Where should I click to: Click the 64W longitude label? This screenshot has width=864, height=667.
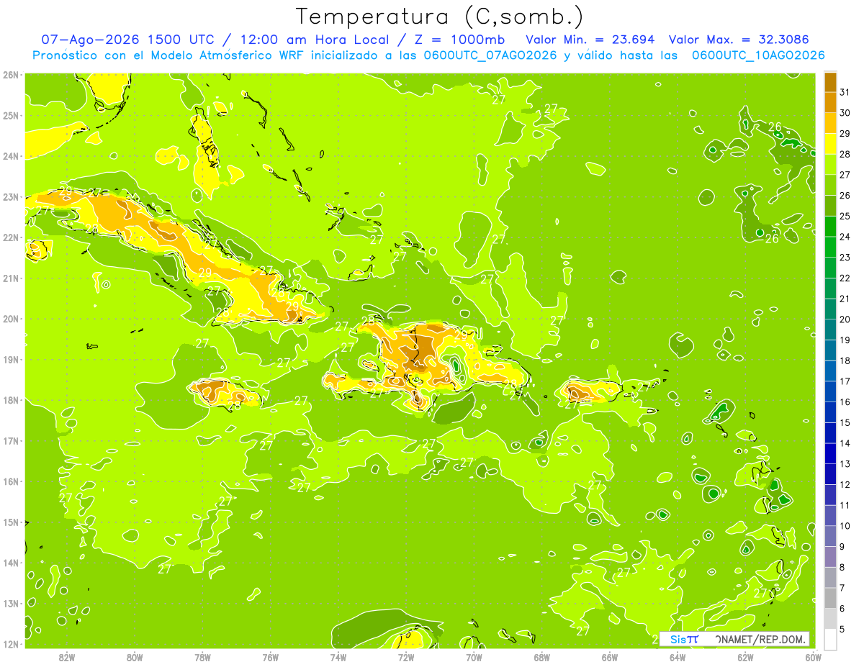point(677,657)
